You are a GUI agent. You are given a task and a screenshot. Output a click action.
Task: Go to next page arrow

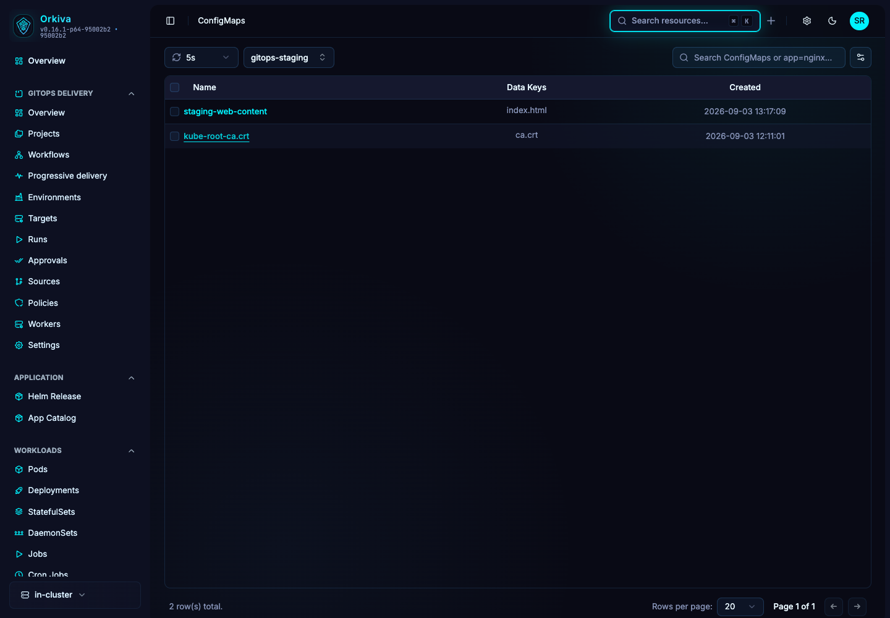coord(857,606)
